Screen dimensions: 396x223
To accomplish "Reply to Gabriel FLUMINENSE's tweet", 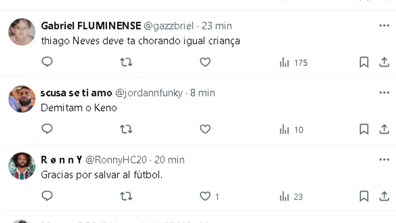I will pyautogui.click(x=47, y=62).
